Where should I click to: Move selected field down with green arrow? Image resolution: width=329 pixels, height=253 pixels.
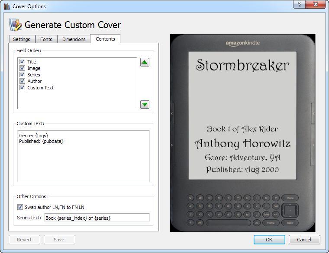coord(145,104)
